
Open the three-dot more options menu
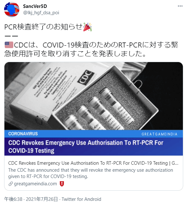click(180, 6)
